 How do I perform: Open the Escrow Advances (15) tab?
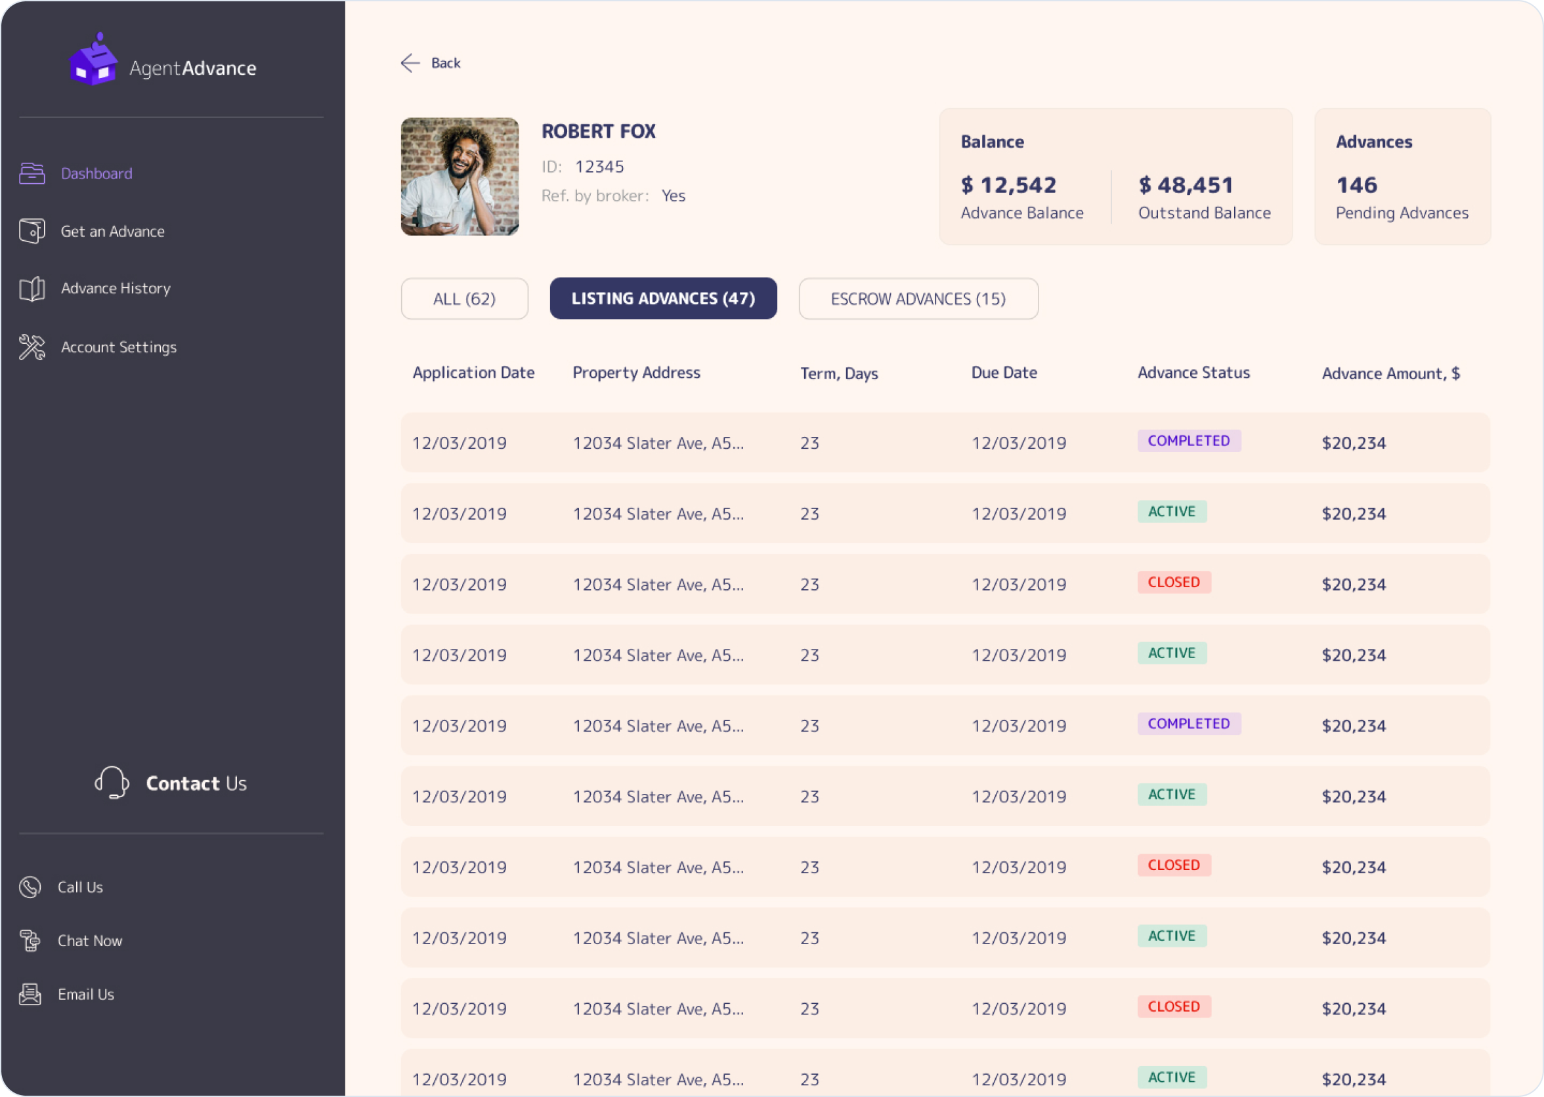pyautogui.click(x=918, y=299)
